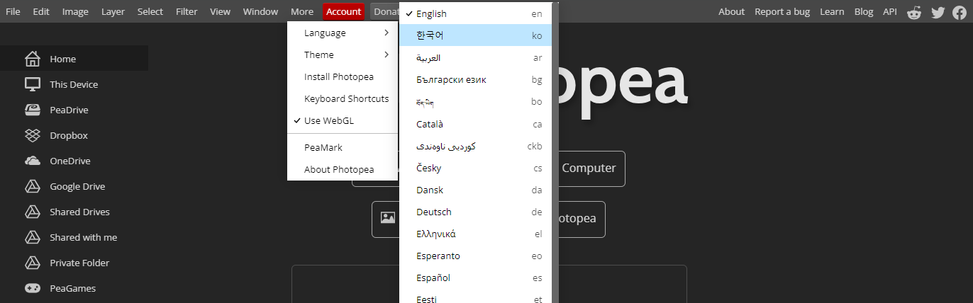The width and height of the screenshot is (973, 303).
Task: Click the Private Folder icon
Action: pos(32,263)
